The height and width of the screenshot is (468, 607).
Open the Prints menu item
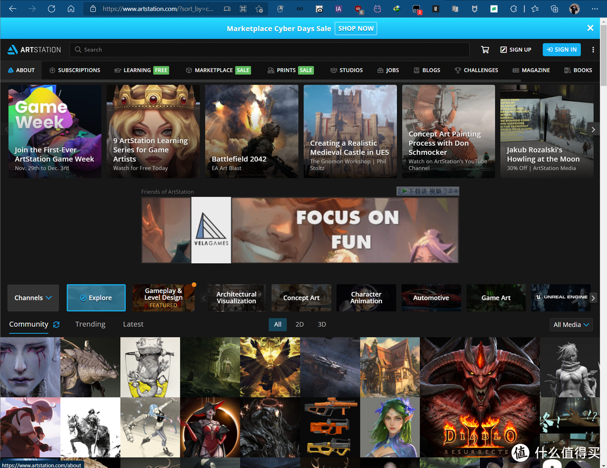point(291,70)
